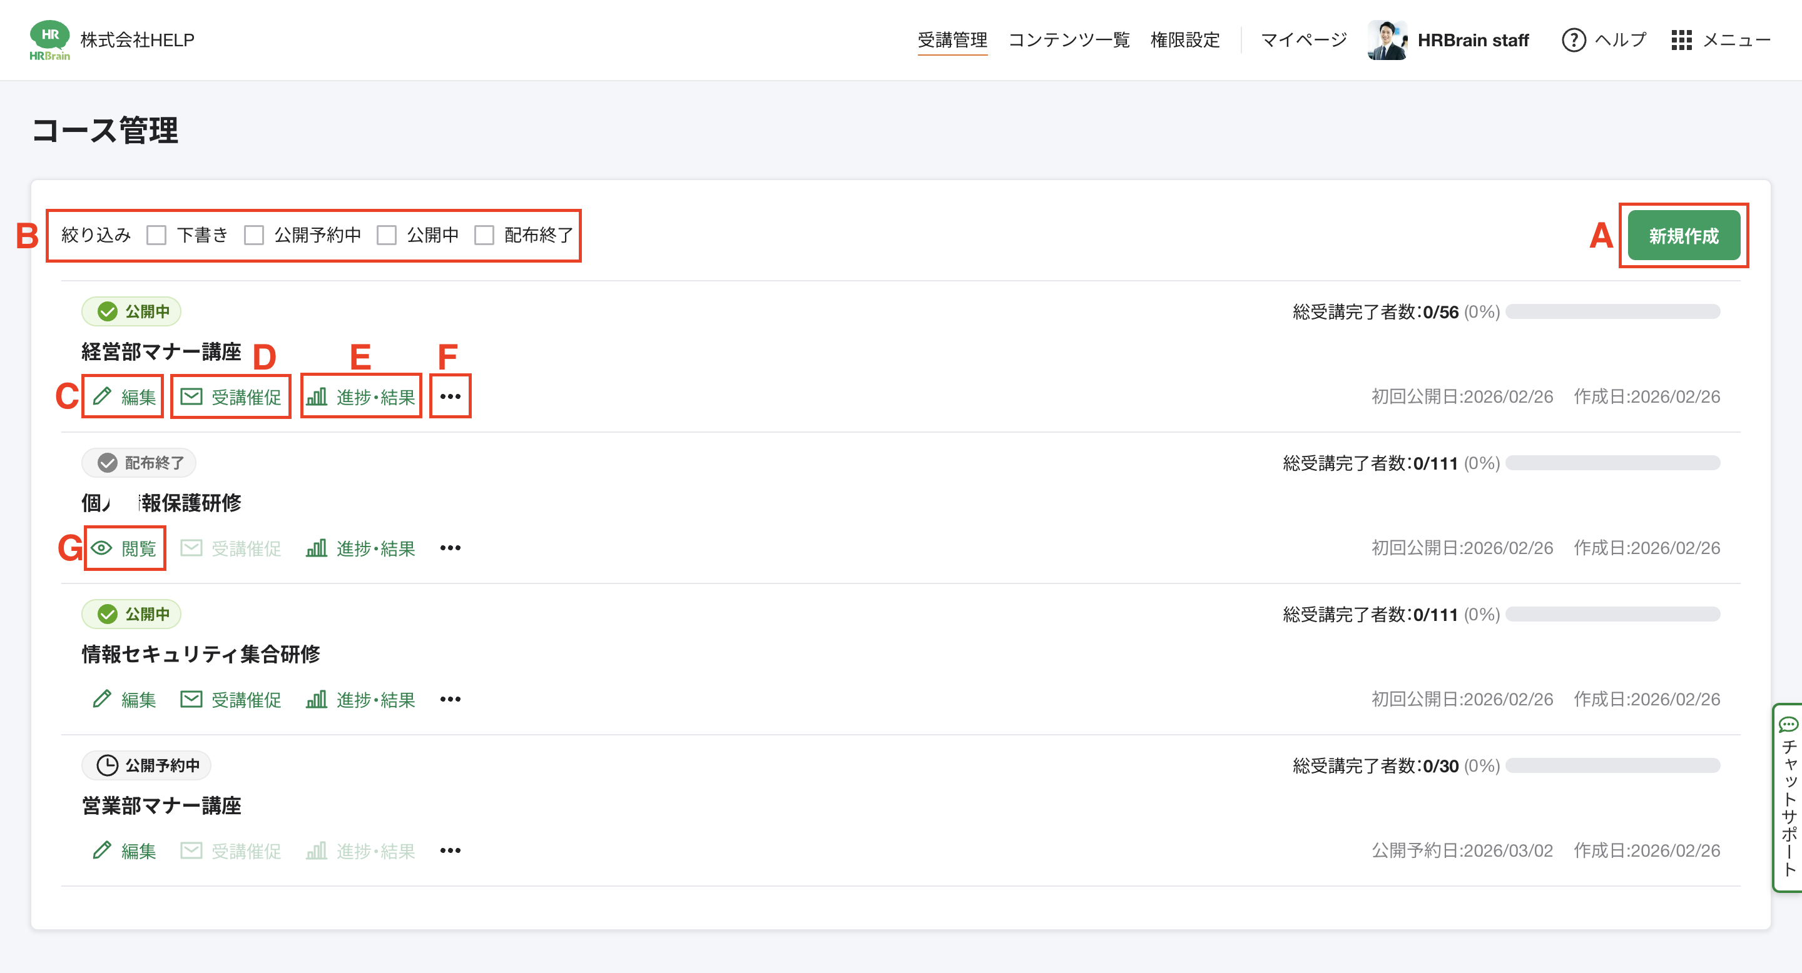Open the チャットサポート chat icon tab
Viewport: 1802px width, 973px height.
pyautogui.click(x=1788, y=724)
